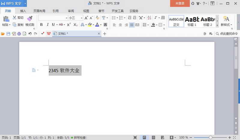Expand the WPS 文字 application menu arrow

point(25,3)
